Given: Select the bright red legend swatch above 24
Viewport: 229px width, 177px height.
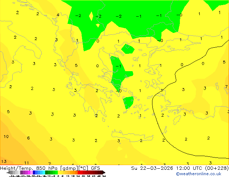Looking at the screenshot, I should click(79, 173).
